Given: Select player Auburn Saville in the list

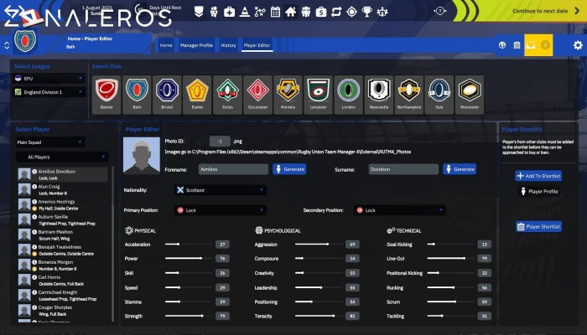Looking at the screenshot, I should click(x=63, y=219).
